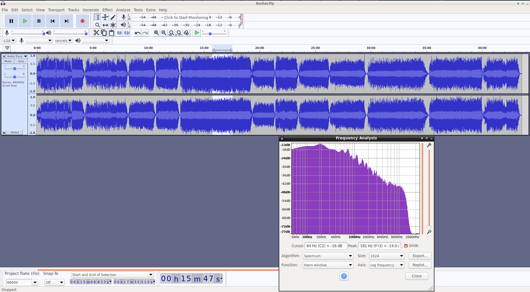Click the track Select button
530x292 pixels.
(15, 132)
